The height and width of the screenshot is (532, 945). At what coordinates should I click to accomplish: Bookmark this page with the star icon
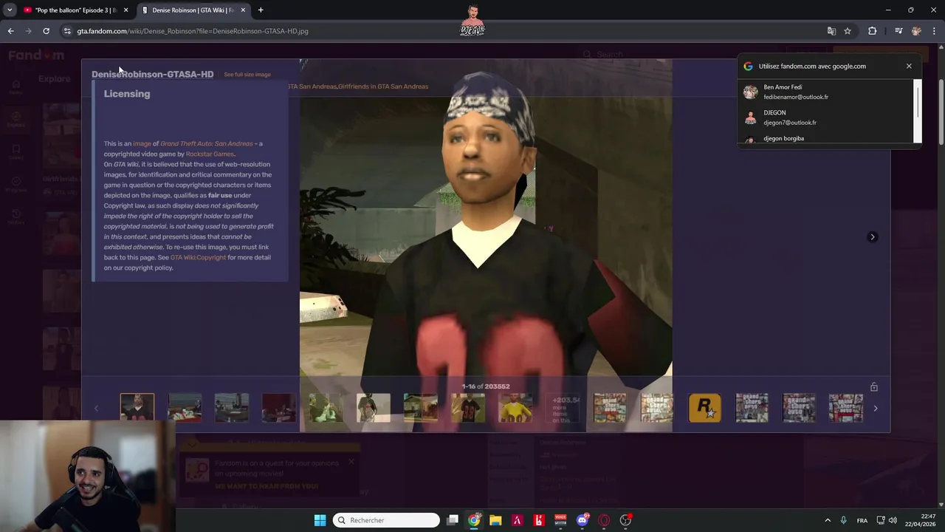[848, 31]
